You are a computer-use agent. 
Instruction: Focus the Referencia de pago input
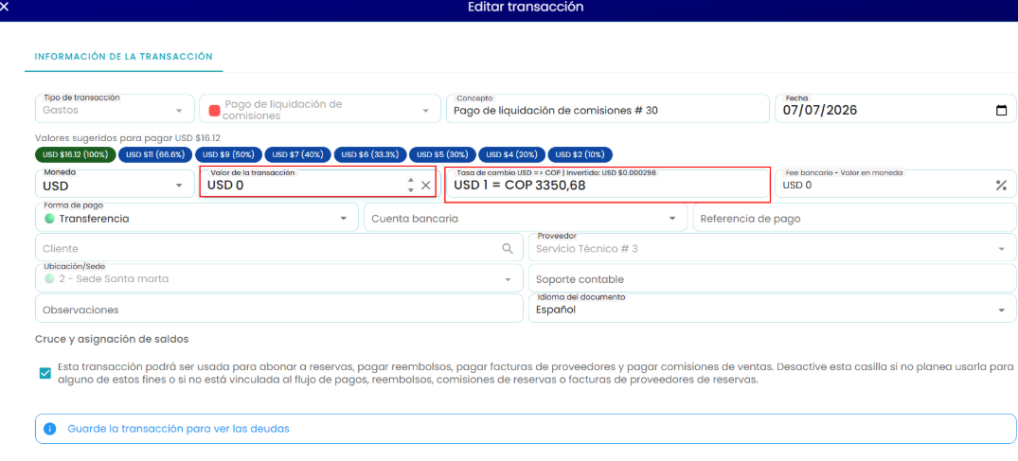[x=854, y=219]
